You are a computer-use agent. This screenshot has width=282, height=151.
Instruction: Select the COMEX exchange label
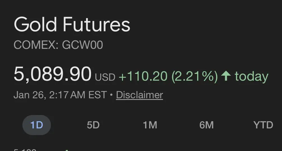(x=36, y=45)
